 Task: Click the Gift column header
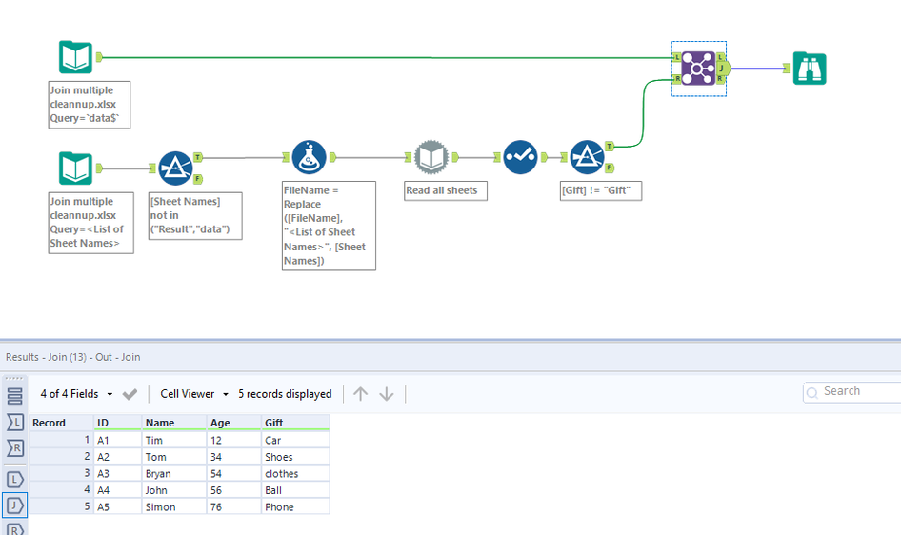[x=295, y=423]
